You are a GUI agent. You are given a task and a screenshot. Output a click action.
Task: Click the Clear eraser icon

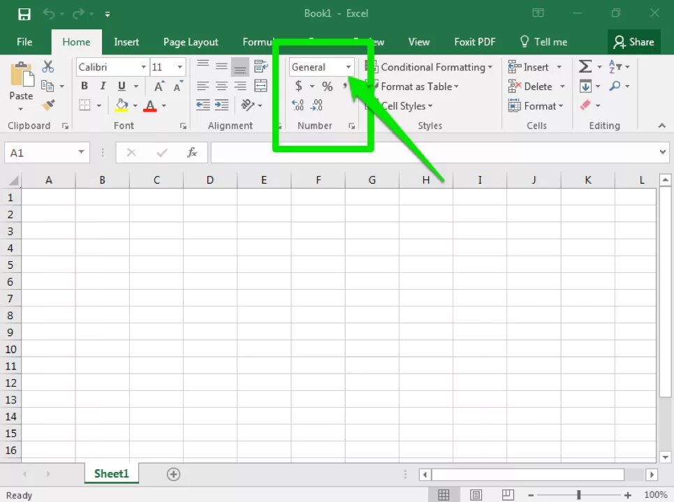[x=585, y=105]
